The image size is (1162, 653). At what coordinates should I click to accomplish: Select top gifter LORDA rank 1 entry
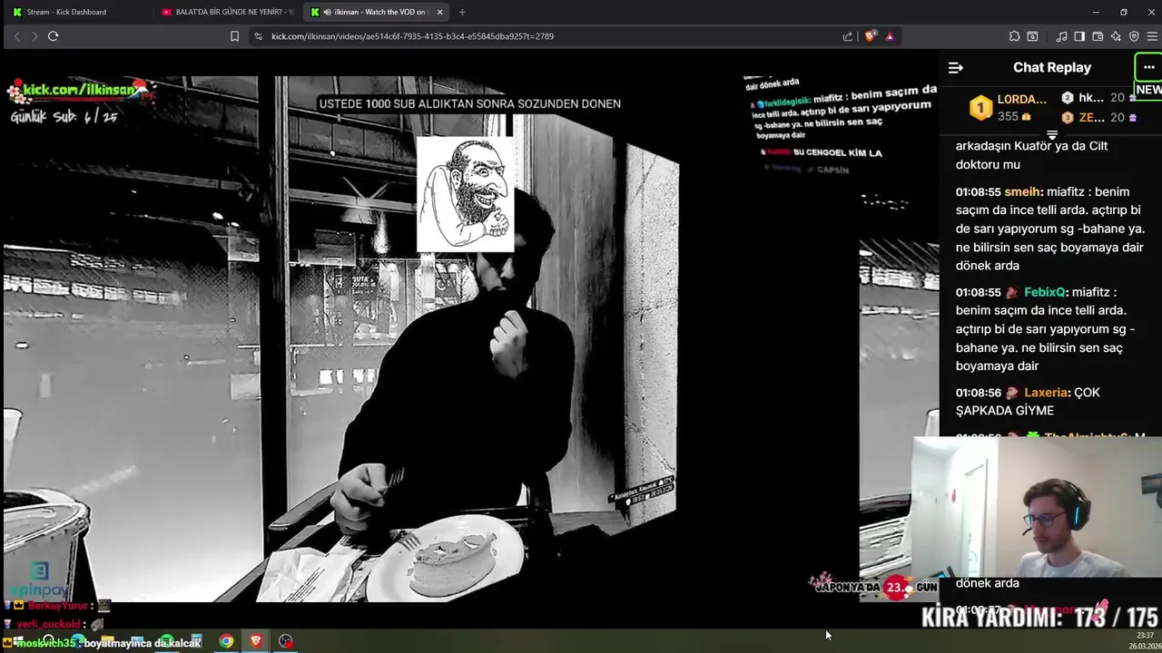point(1008,107)
